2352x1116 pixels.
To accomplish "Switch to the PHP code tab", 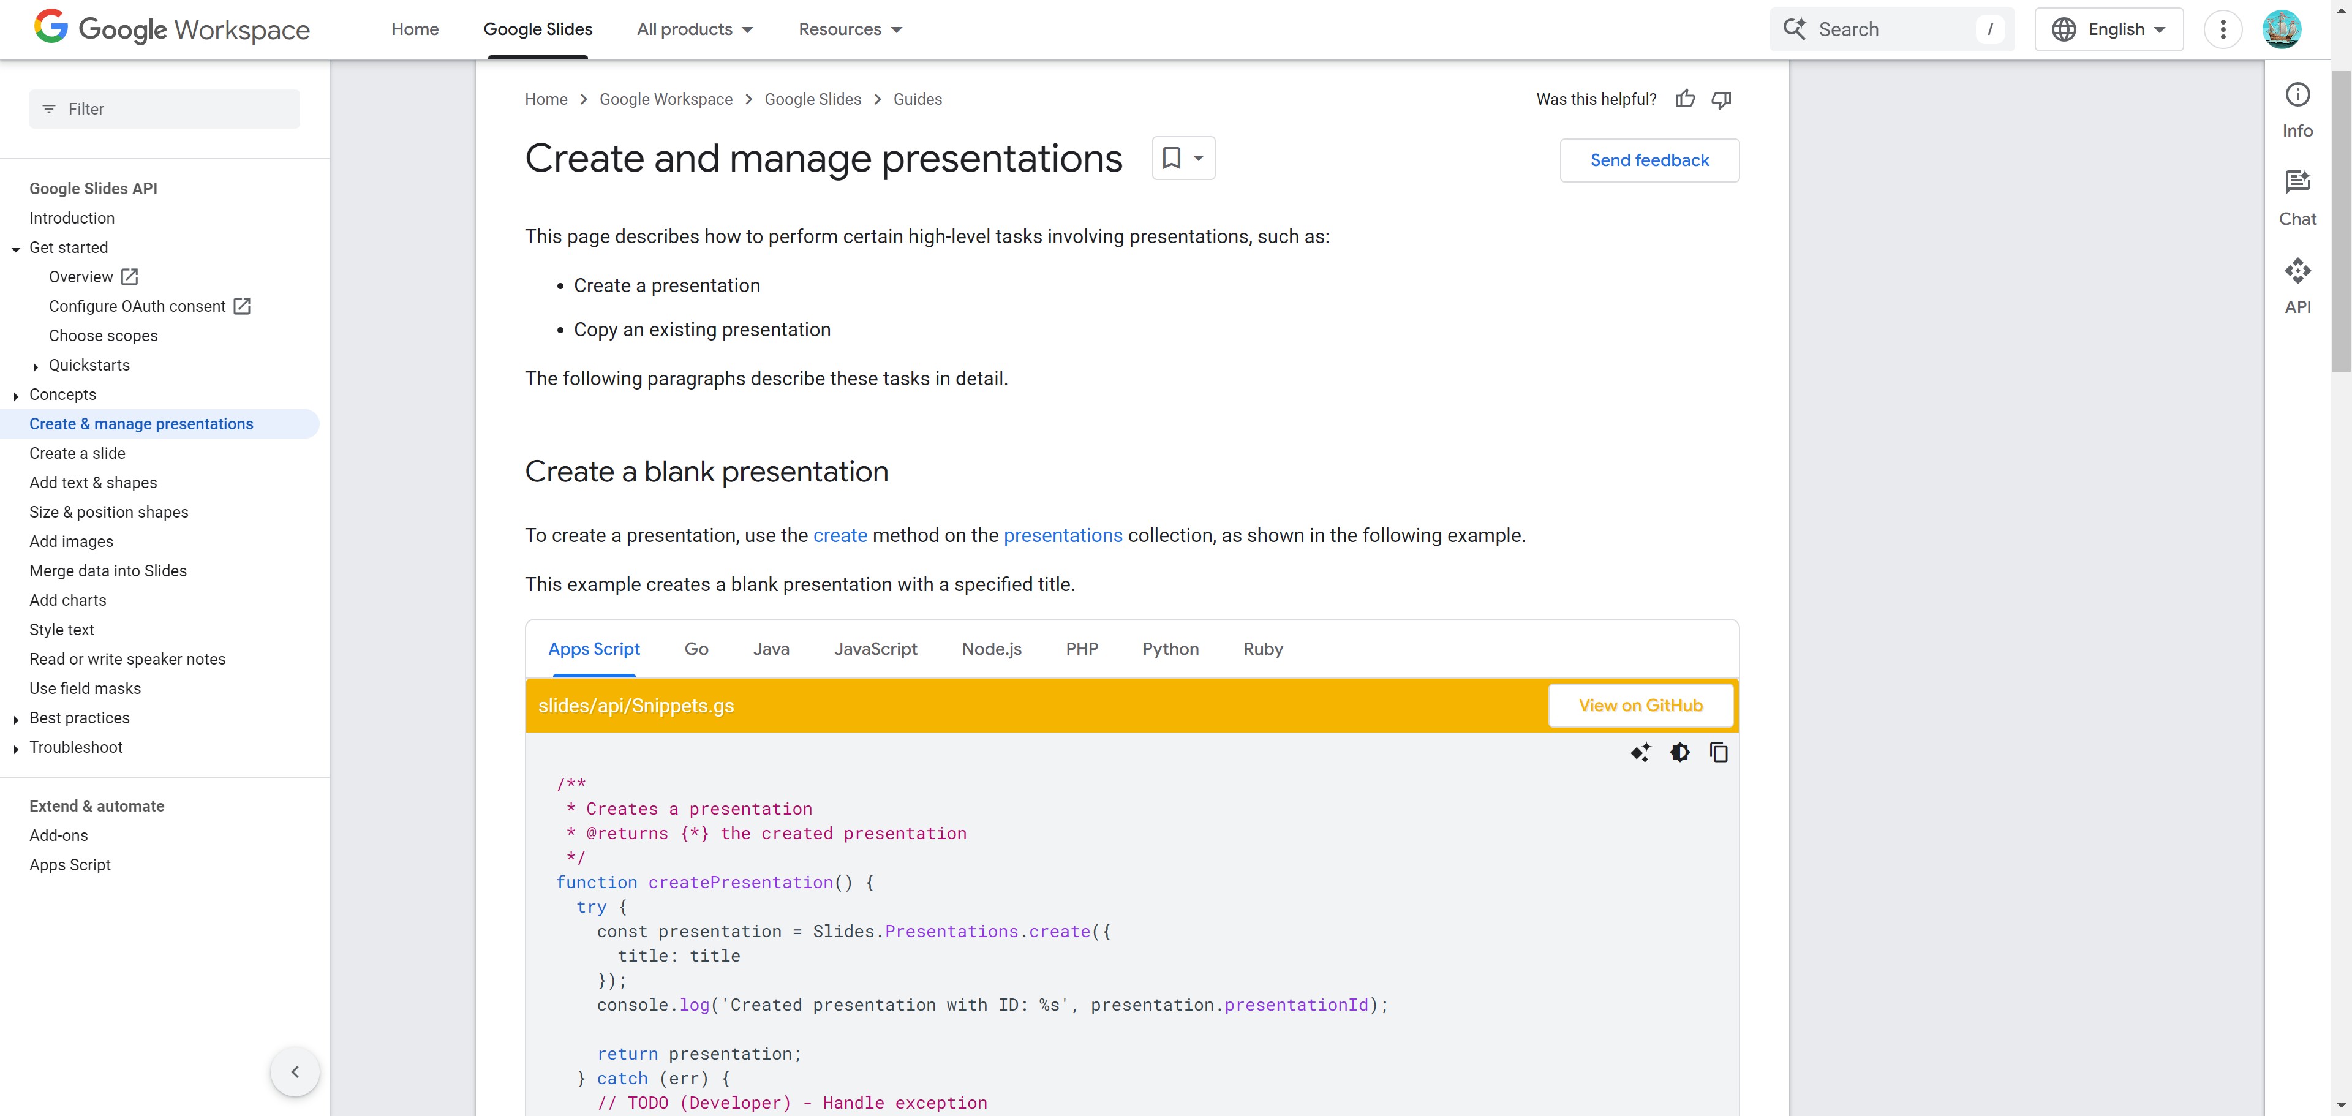I will [x=1082, y=649].
